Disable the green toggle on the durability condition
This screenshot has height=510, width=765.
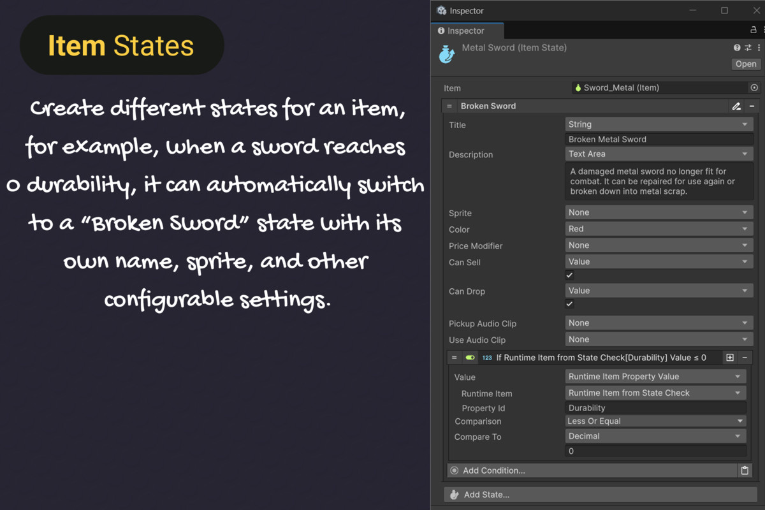click(x=470, y=358)
